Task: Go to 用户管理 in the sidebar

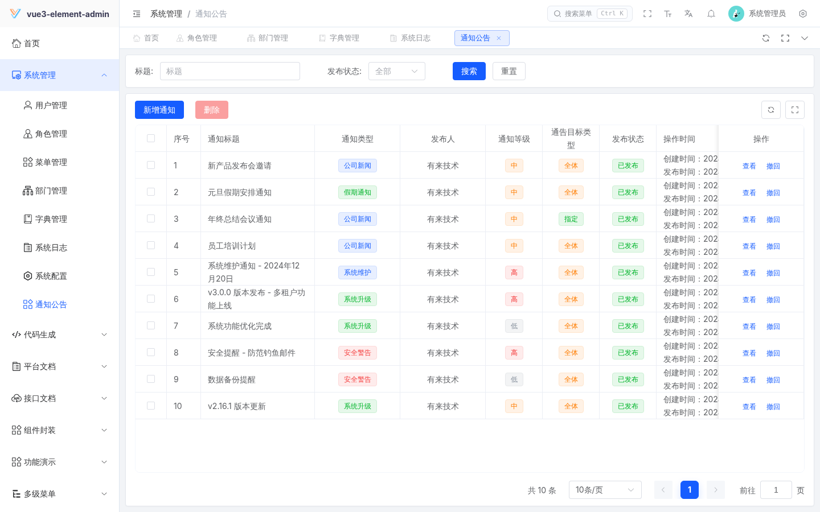Action: 60,105
